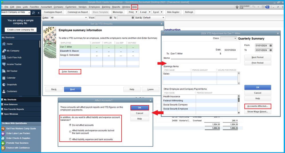The image size is (285, 153).
Task: Open the To date calendar picker in report toolbar
Action: [133, 18]
